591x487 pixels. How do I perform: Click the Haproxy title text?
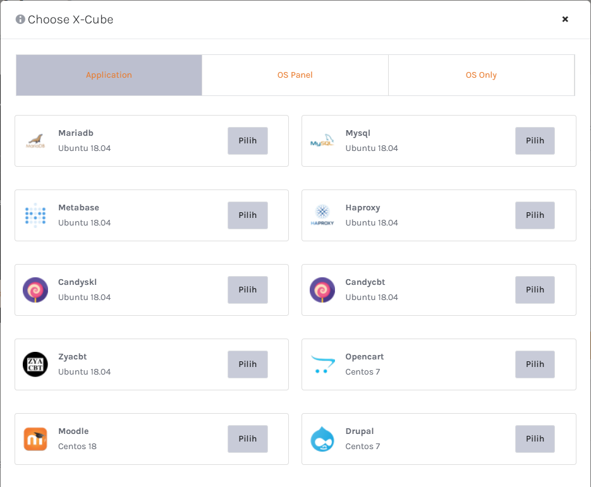point(363,208)
